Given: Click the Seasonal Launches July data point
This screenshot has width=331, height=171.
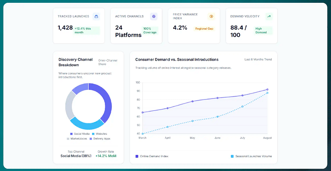Looking at the screenshot, I should 242,106.
